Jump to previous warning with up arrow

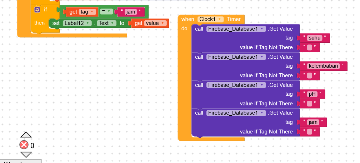tap(26, 135)
